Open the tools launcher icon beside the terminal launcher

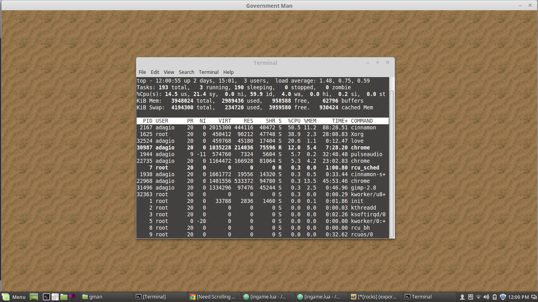(x=55, y=297)
